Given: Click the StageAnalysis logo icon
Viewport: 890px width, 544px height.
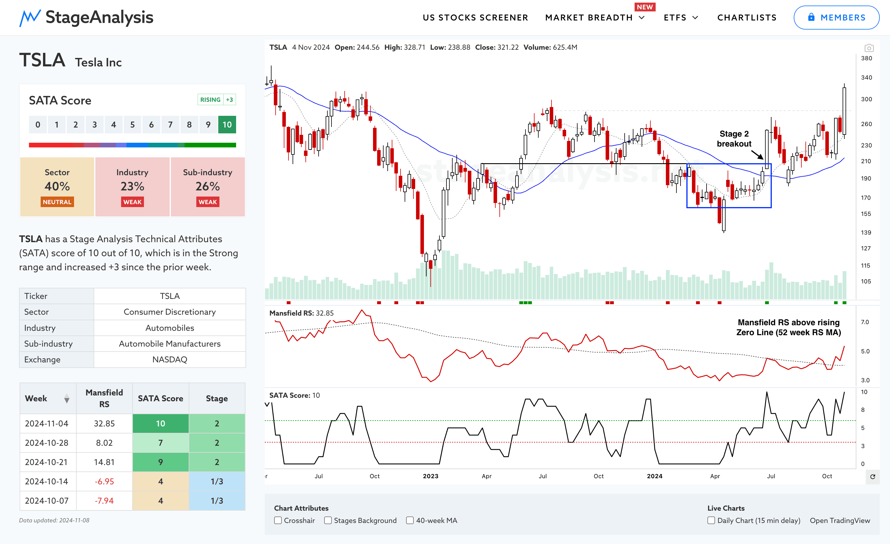Looking at the screenshot, I should pos(30,18).
